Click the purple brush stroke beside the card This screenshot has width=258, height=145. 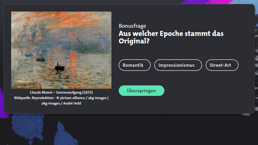point(2,102)
